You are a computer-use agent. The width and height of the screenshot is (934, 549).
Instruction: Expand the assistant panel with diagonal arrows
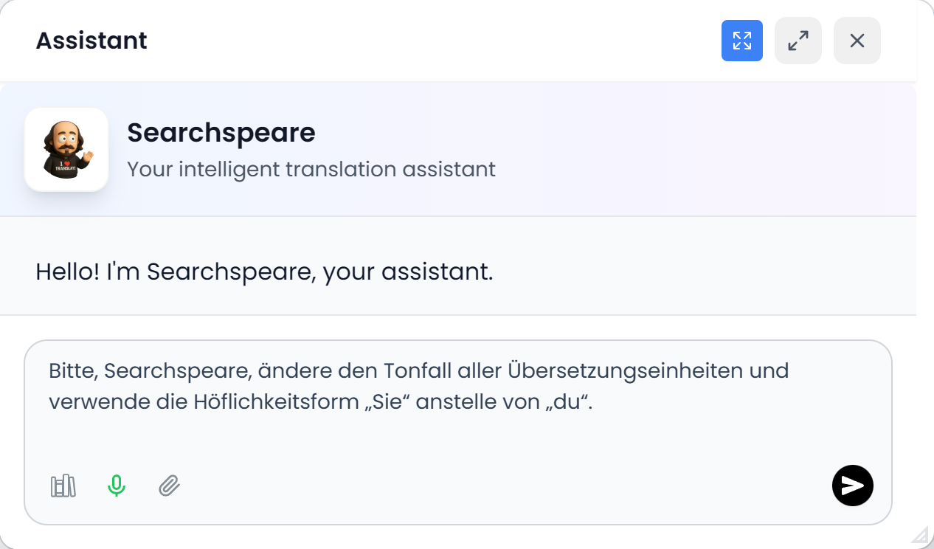point(798,41)
